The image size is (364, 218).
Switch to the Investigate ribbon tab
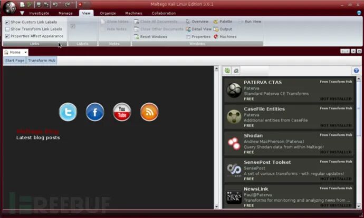(39, 13)
